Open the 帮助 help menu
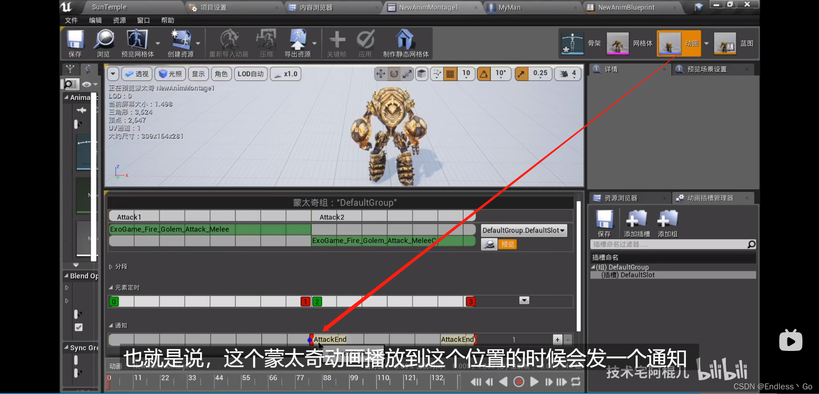Image resolution: width=819 pixels, height=394 pixels. [x=168, y=20]
